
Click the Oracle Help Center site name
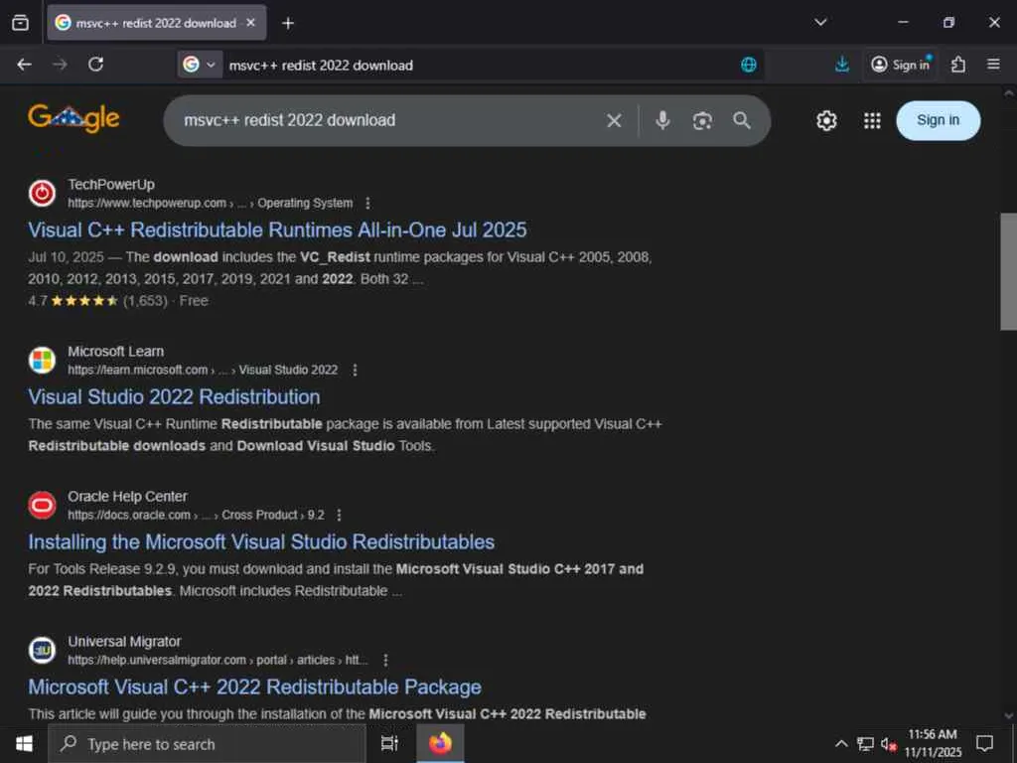click(127, 497)
